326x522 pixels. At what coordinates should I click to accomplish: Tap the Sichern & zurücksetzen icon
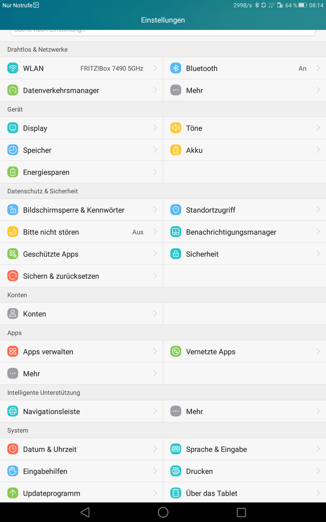[x=13, y=276]
